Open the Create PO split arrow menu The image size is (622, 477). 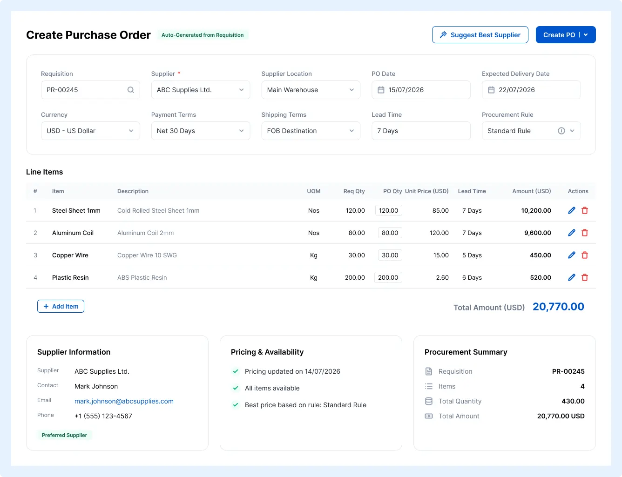click(x=586, y=35)
